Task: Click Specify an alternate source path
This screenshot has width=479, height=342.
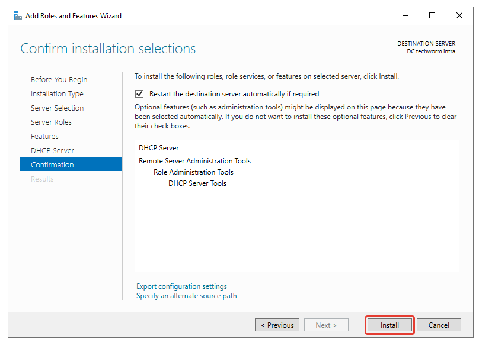Action: click(x=186, y=296)
